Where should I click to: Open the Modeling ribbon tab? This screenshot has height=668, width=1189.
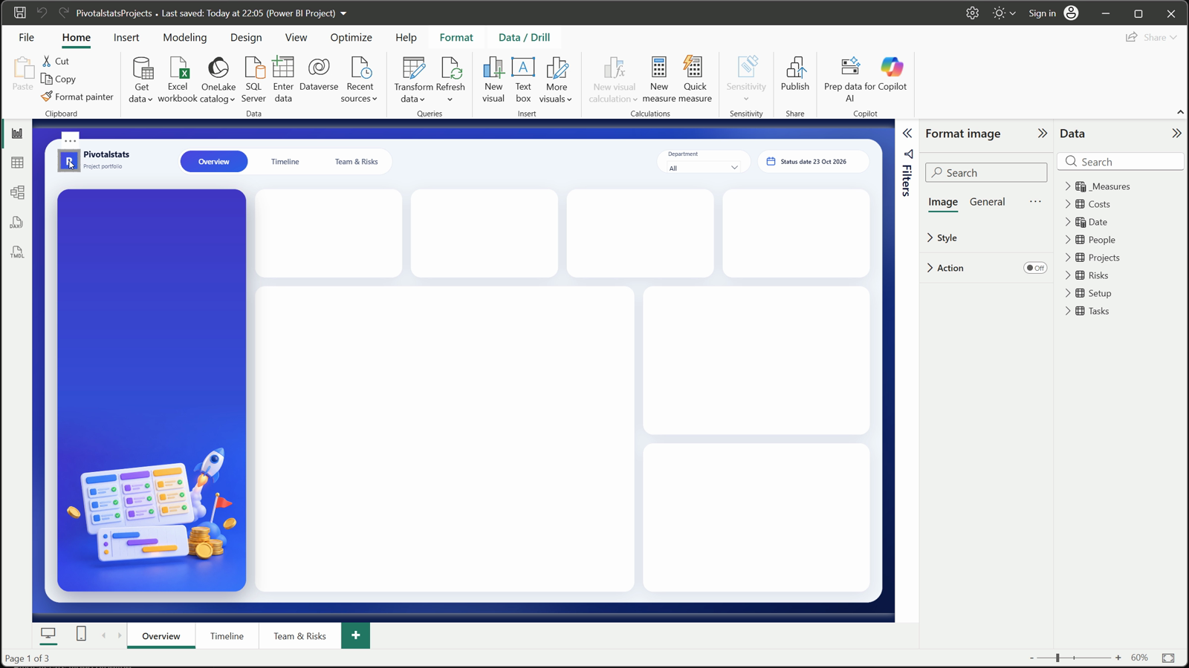point(185,37)
